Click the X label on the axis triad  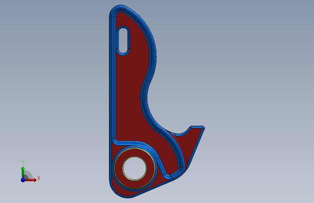coord(39,178)
